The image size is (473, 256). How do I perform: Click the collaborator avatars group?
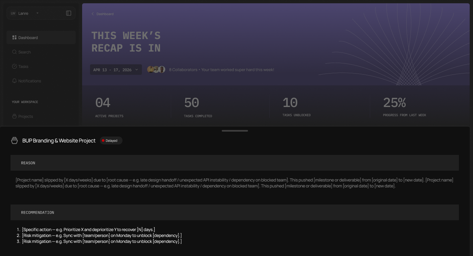(156, 70)
